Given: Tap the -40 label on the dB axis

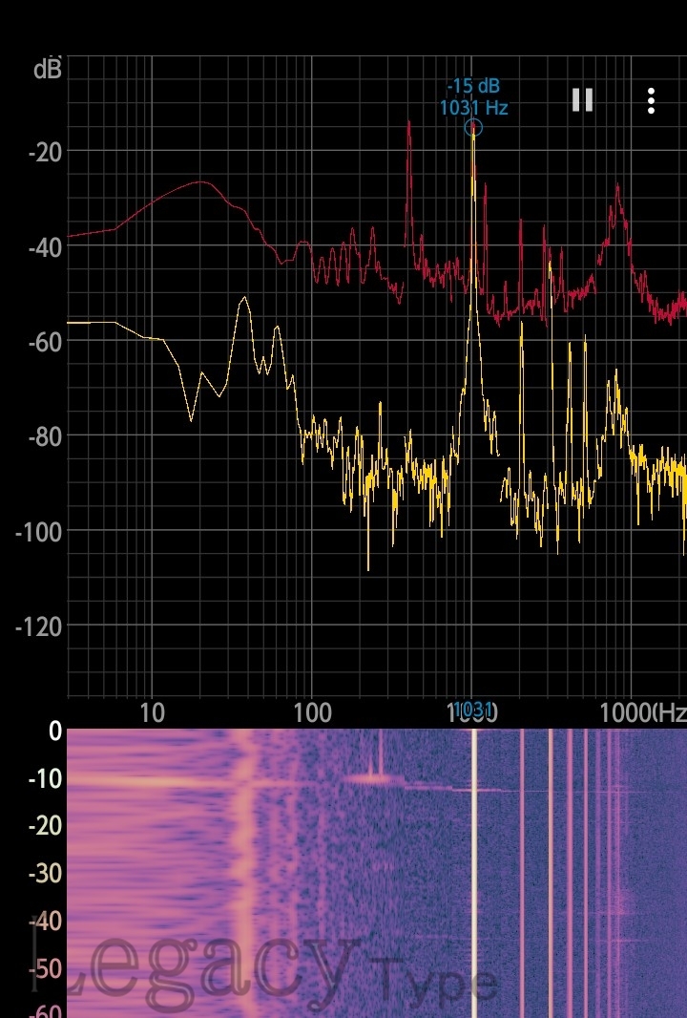Looking at the screenshot, I should 46,247.
